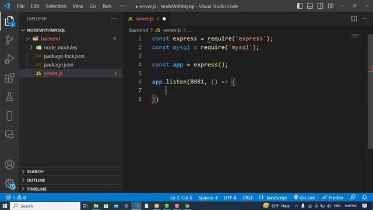
Task: Open Task View on taskbar
Action: pyautogui.click(x=85, y=206)
